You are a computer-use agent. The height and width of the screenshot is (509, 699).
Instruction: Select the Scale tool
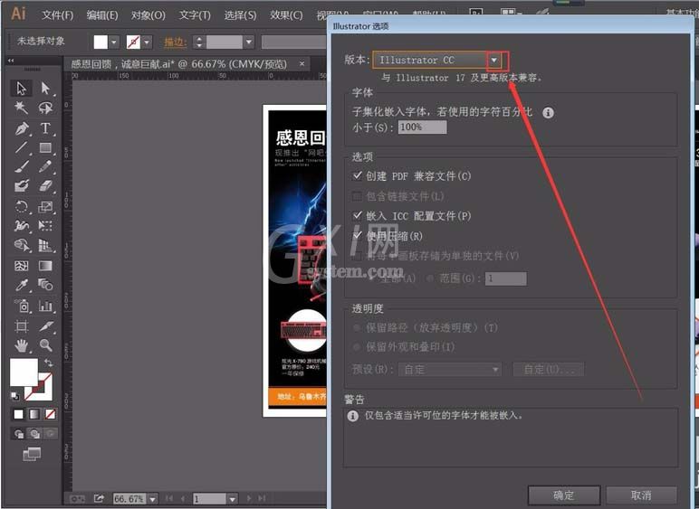pyautogui.click(x=45, y=206)
